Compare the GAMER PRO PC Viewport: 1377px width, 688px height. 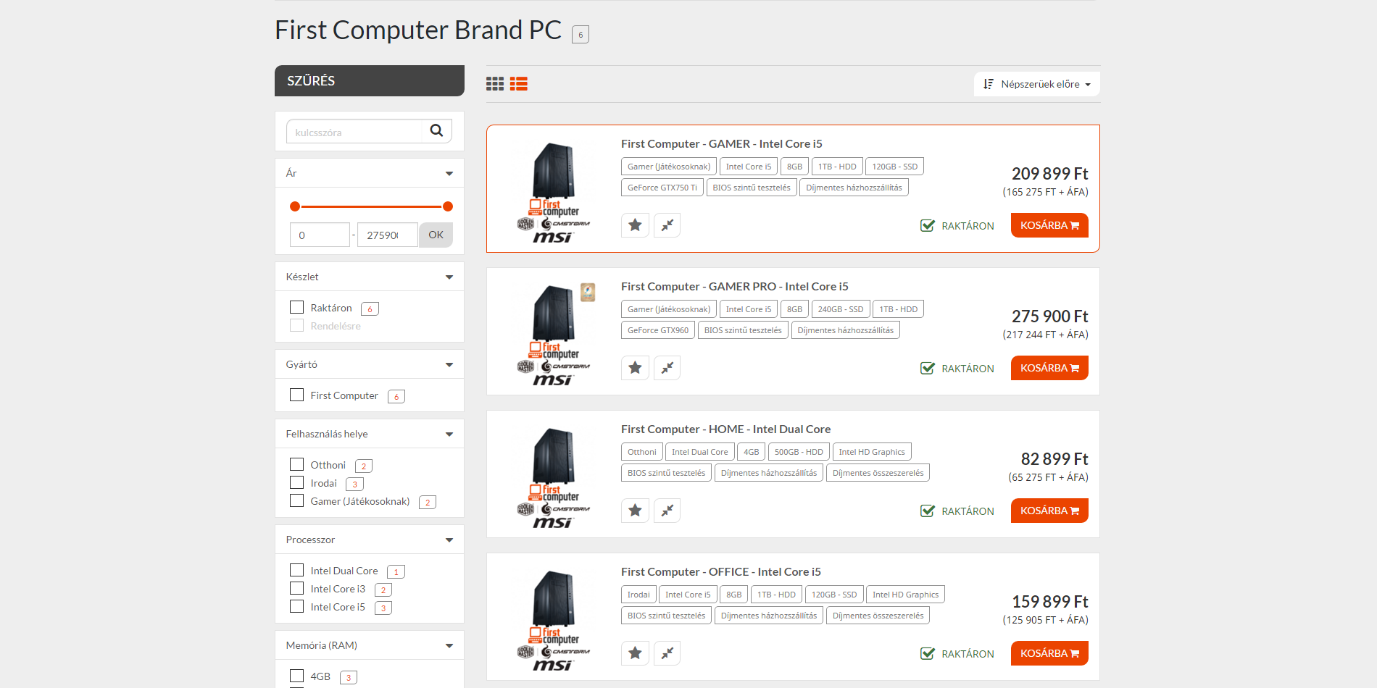coord(667,368)
